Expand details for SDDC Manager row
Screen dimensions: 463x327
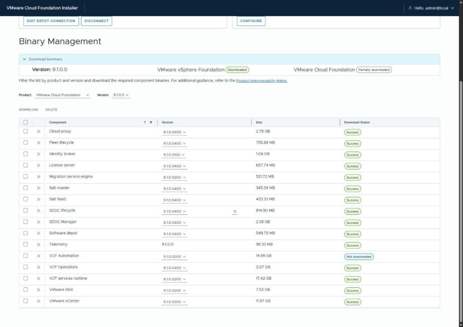(38, 222)
